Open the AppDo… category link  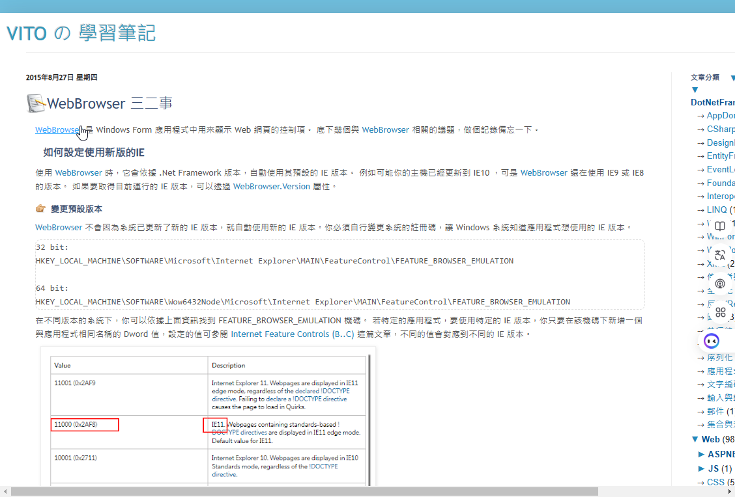[x=721, y=116]
